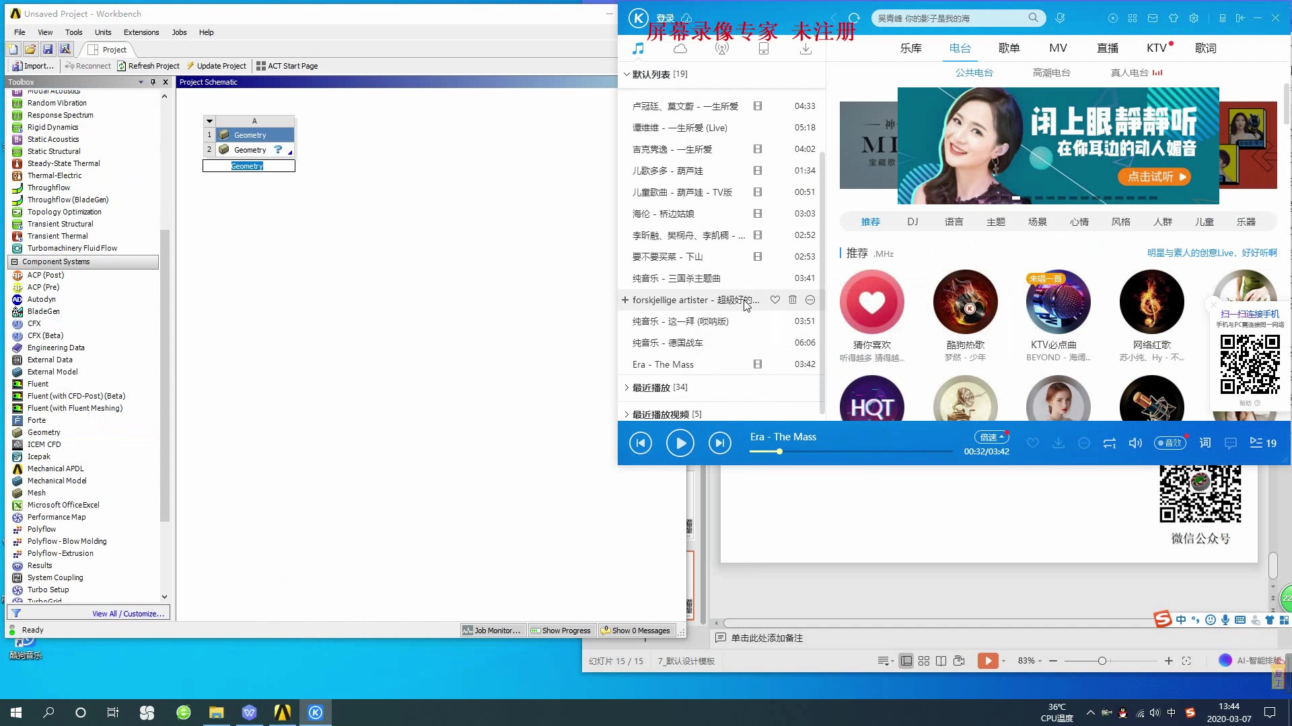The width and height of the screenshot is (1292, 726).
Task: Open the Units menu in Workbench
Action: pyautogui.click(x=103, y=32)
